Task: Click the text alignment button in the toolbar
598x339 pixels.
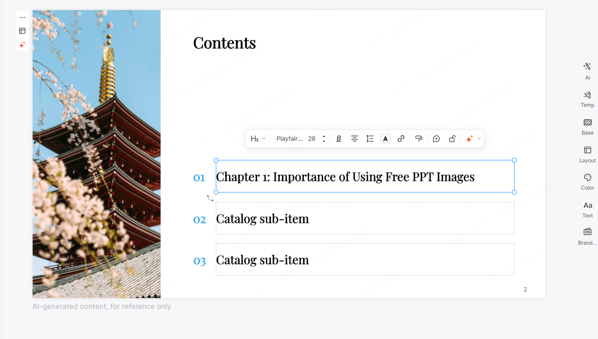Action: (x=354, y=138)
